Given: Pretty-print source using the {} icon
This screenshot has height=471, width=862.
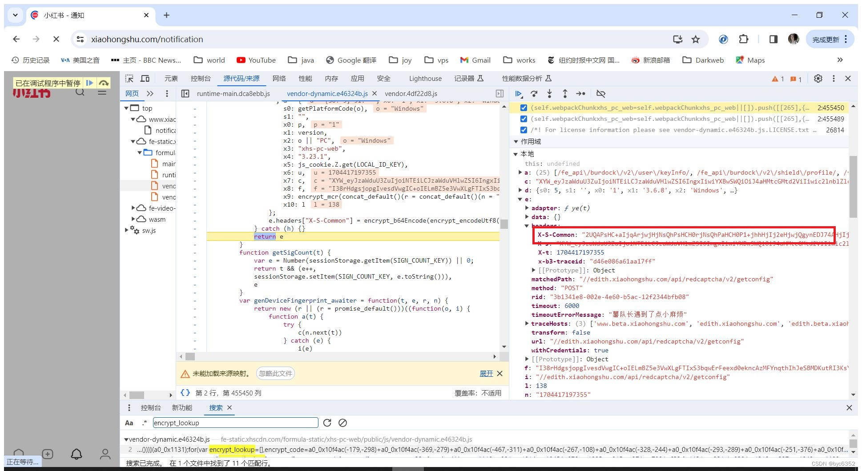Looking at the screenshot, I should click(x=186, y=393).
